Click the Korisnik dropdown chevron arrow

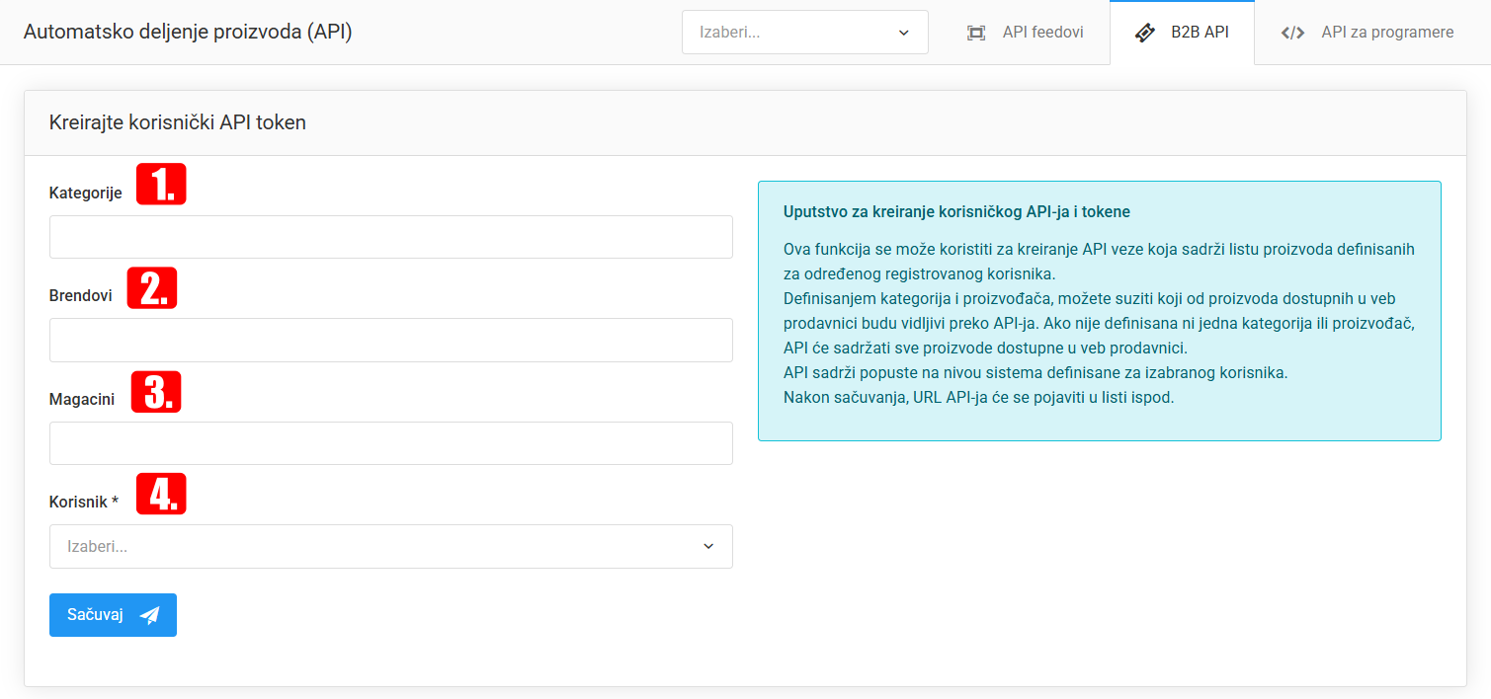[x=707, y=546]
